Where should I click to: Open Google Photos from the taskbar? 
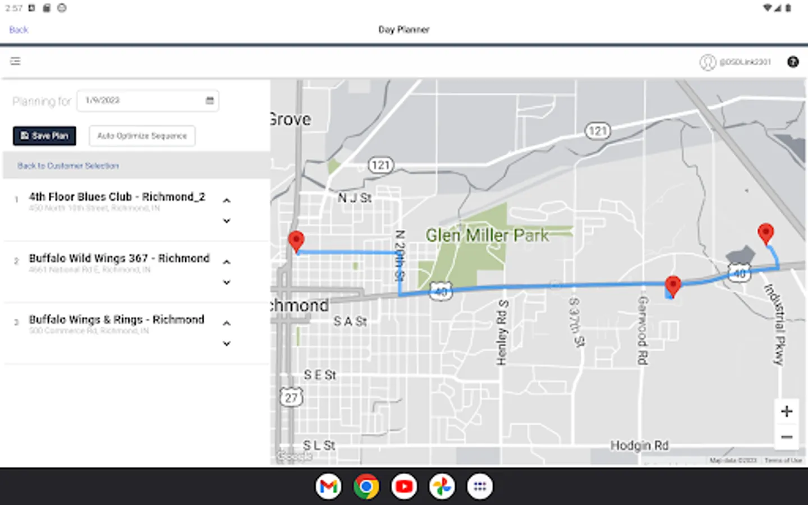pyautogui.click(x=442, y=486)
